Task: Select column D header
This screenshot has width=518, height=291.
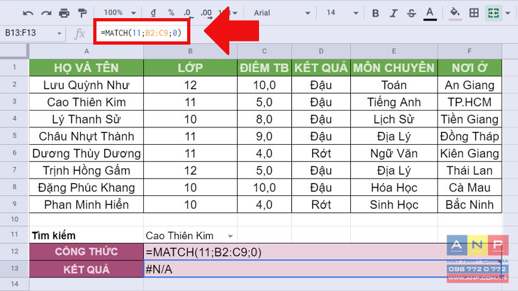Action: (321, 51)
